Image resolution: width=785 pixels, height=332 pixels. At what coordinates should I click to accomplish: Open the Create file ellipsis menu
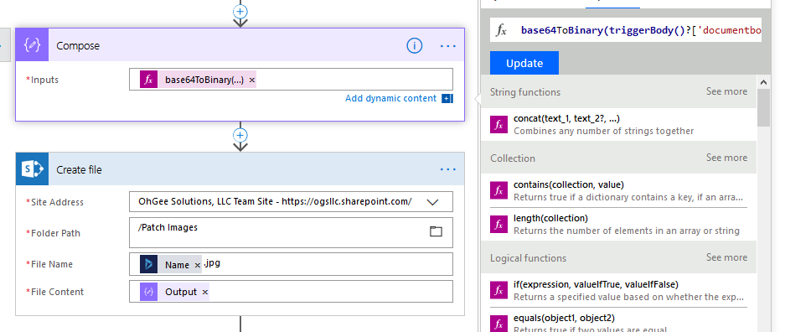click(448, 169)
